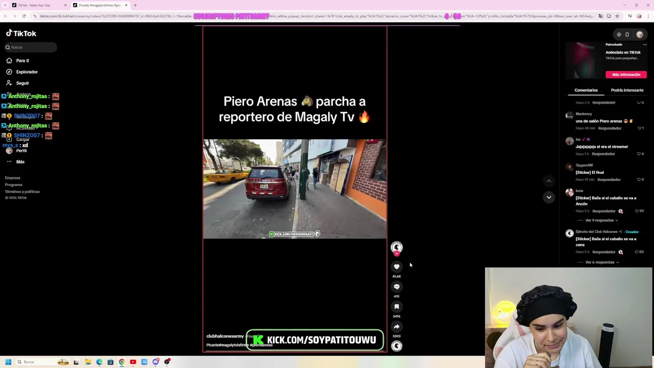Viewport: 654px width, 368px height.
Task: Like Mackency's comment
Action: [640, 128]
